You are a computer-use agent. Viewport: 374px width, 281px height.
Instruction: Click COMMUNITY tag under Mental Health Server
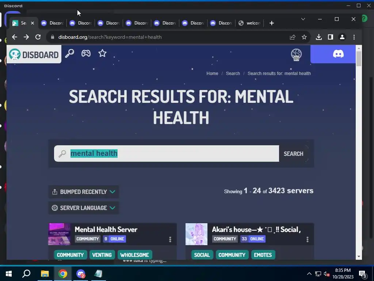(70, 255)
